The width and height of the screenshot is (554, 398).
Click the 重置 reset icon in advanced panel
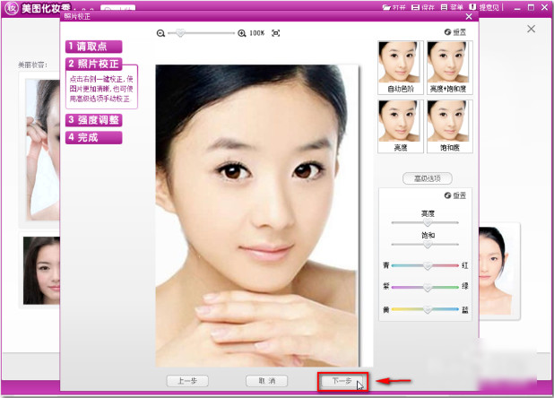(447, 195)
